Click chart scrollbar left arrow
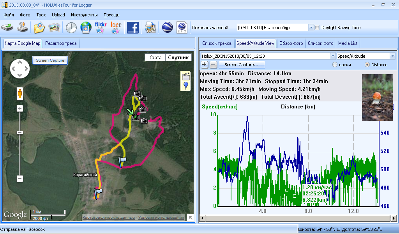The height and width of the screenshot is (234, 399). 202,218
